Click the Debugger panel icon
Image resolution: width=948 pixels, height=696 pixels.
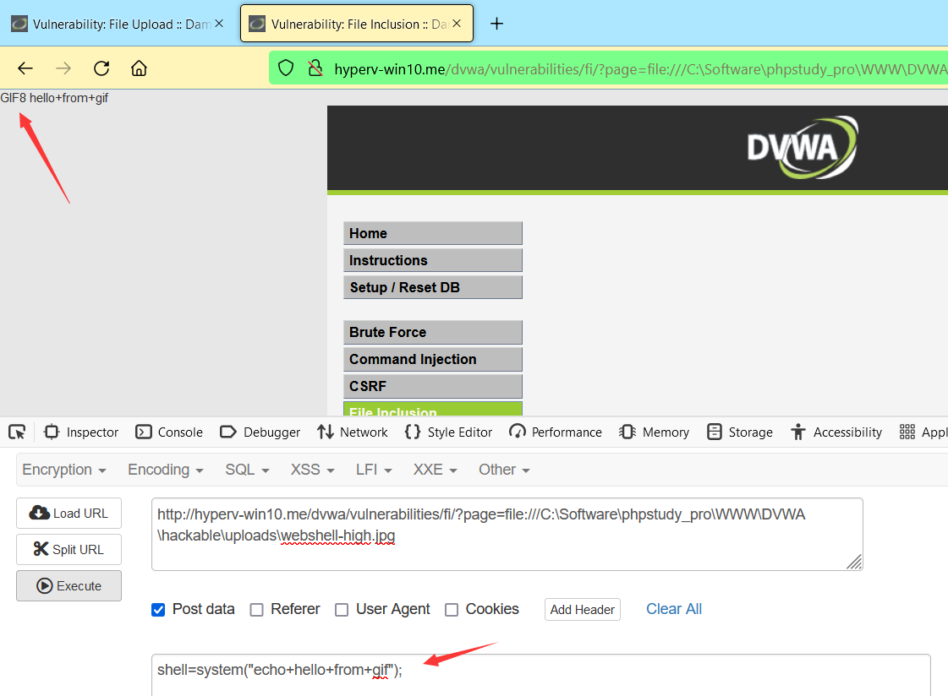(x=228, y=432)
